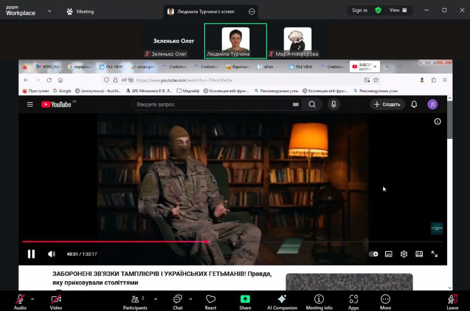This screenshot has width=470, height=311.
Task: Click the red video progress bar
Action: click(x=115, y=241)
